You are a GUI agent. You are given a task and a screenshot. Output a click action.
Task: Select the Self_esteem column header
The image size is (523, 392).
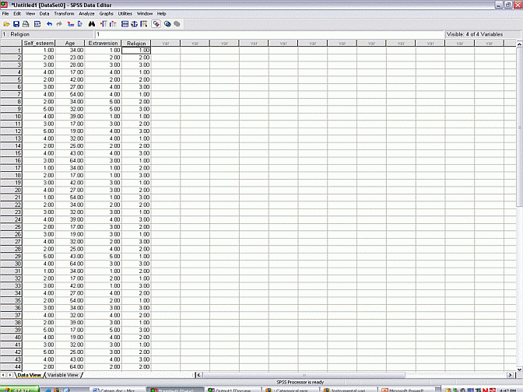[39, 43]
